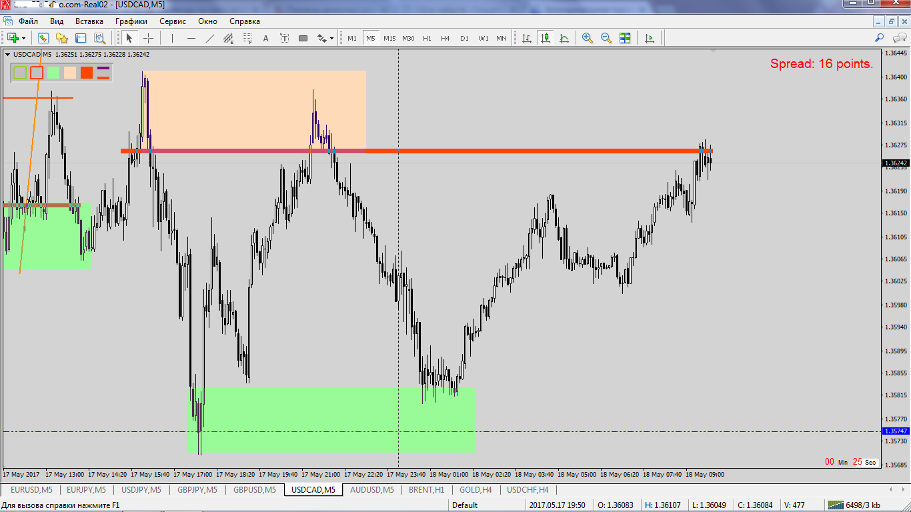Image resolution: width=911 pixels, height=512 pixels.
Task: Switch to the W1 timeframe
Action: 483,38
